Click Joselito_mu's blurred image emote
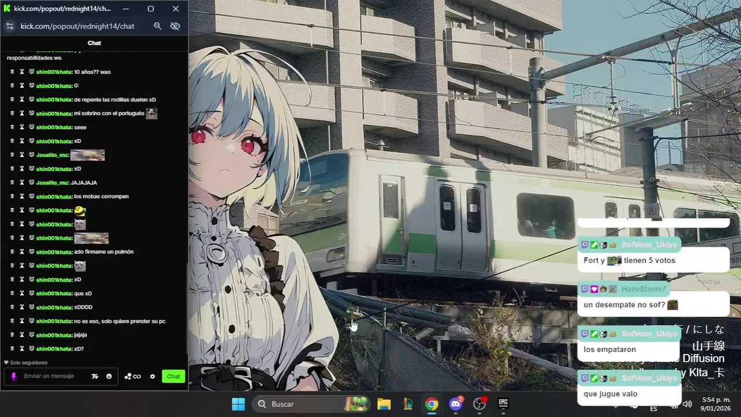 click(x=88, y=155)
